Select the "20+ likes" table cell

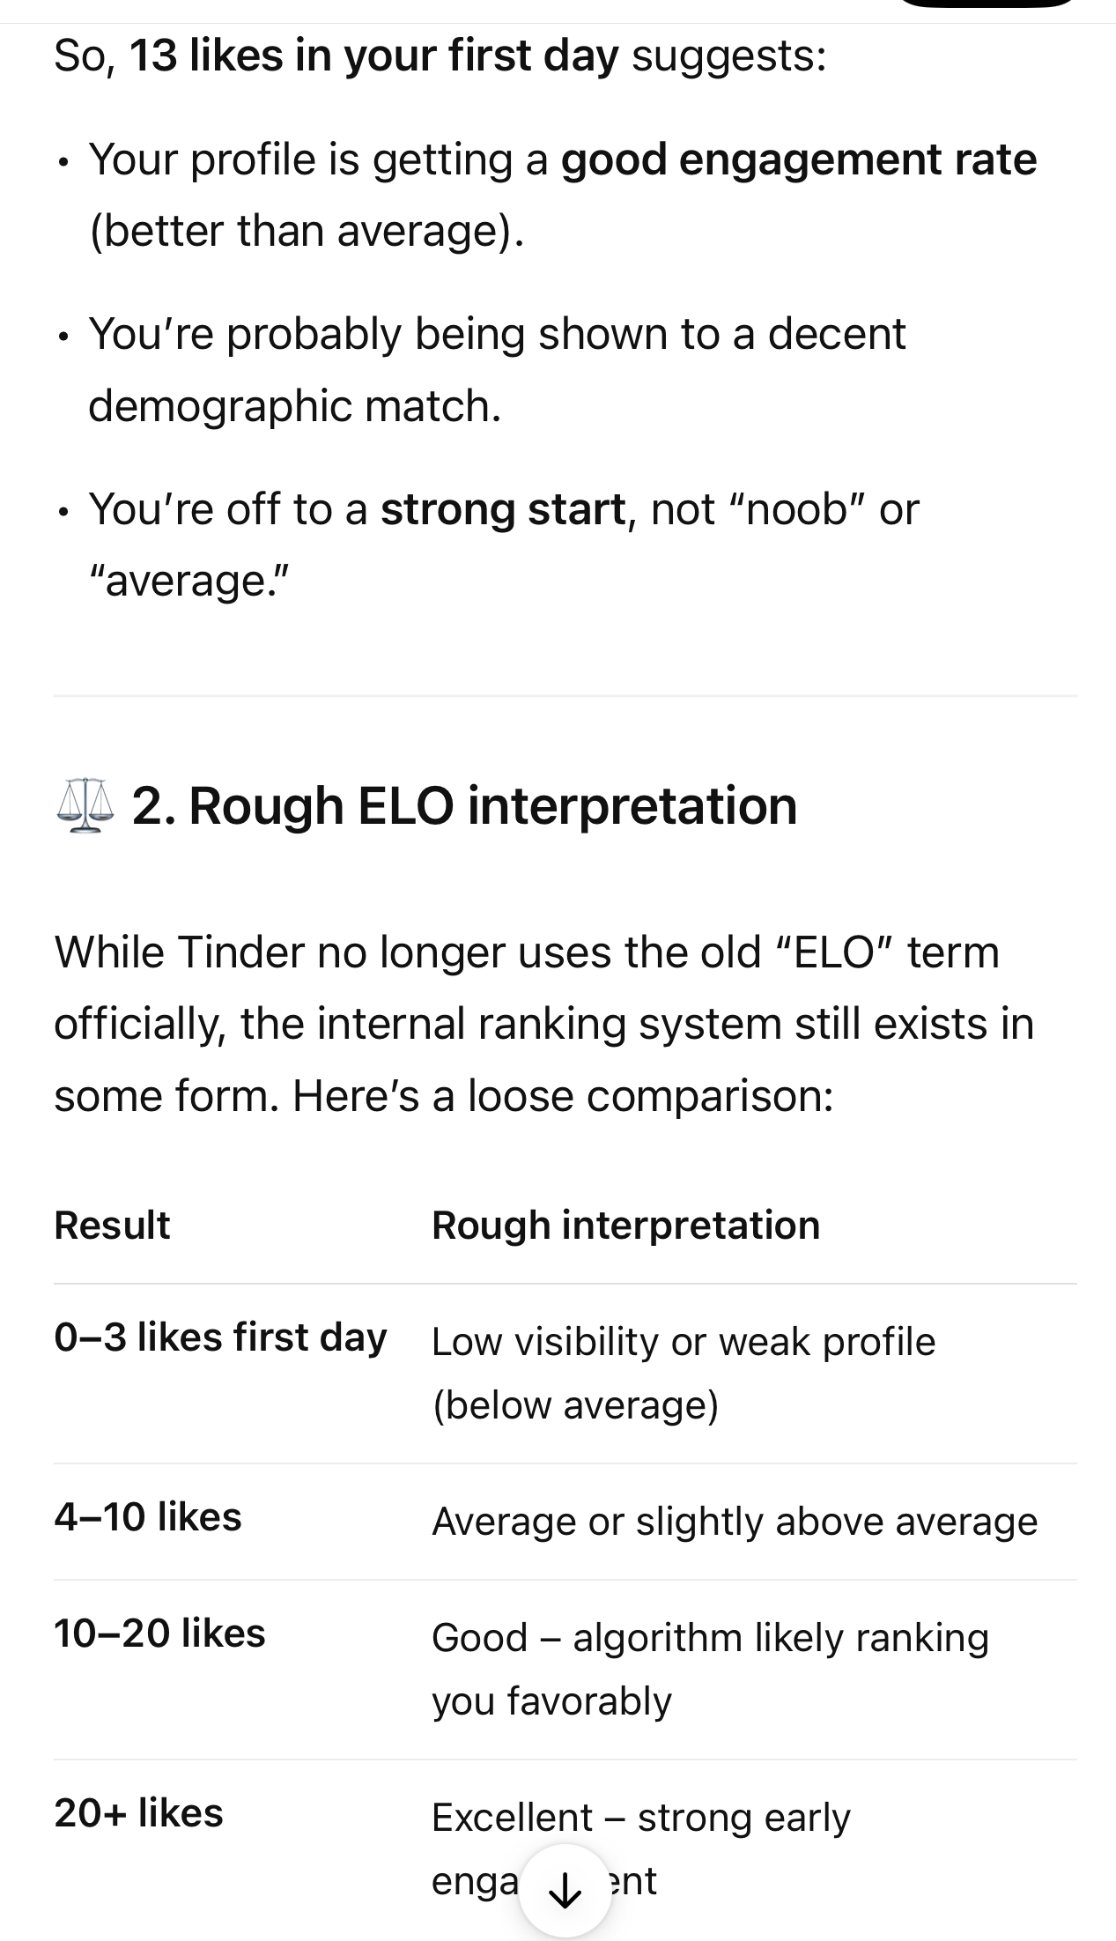138,1812
